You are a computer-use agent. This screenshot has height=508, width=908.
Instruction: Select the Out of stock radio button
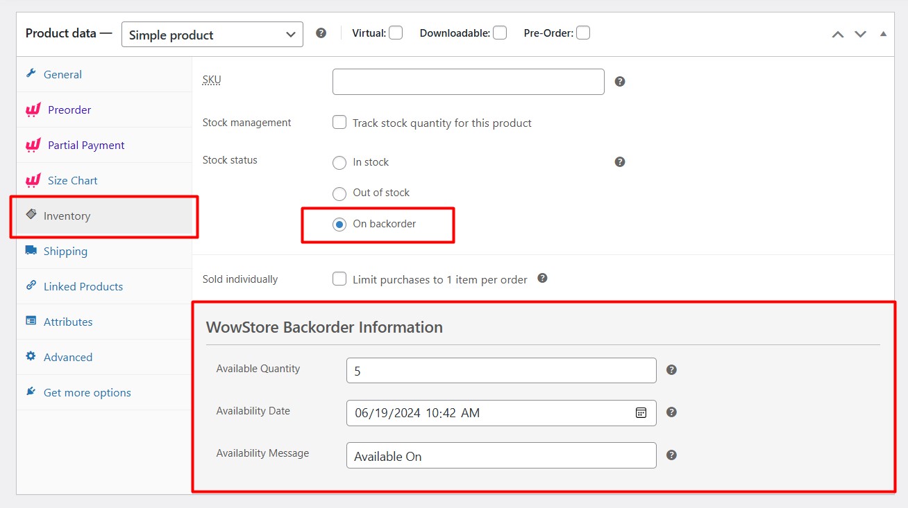tap(339, 193)
